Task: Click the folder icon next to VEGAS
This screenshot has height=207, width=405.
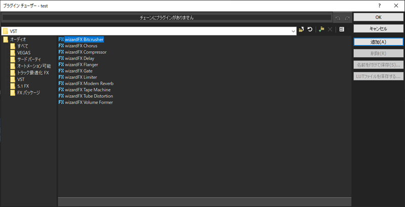Action: pos(13,53)
